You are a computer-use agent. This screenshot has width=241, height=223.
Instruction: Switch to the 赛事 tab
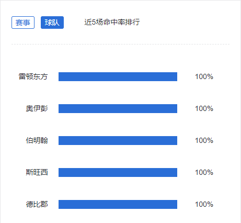23,23
